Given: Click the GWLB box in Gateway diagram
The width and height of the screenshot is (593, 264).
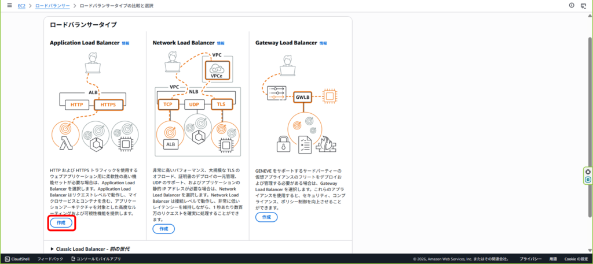Looking at the screenshot, I should pos(303,97).
